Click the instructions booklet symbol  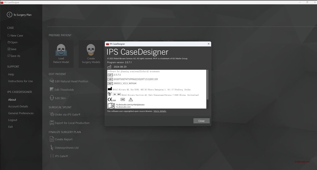tap(111, 105)
